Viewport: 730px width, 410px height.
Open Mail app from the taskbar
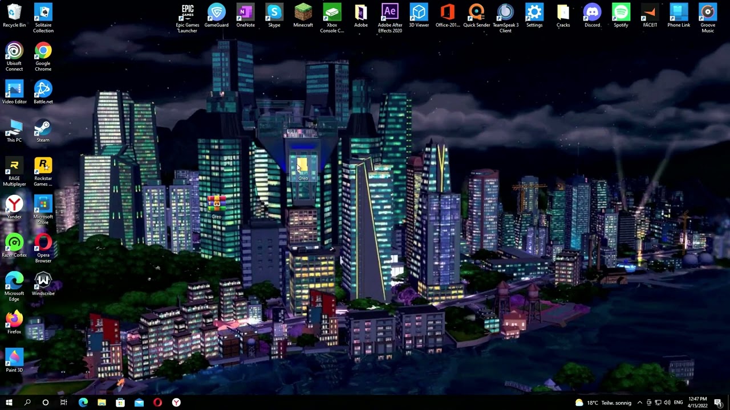139,403
